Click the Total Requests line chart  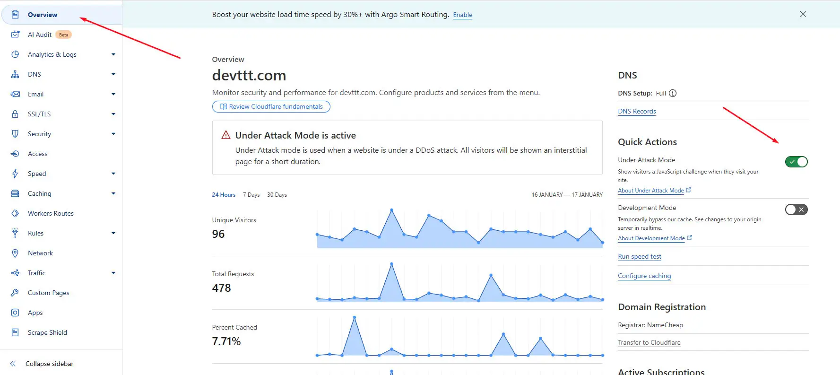460,282
